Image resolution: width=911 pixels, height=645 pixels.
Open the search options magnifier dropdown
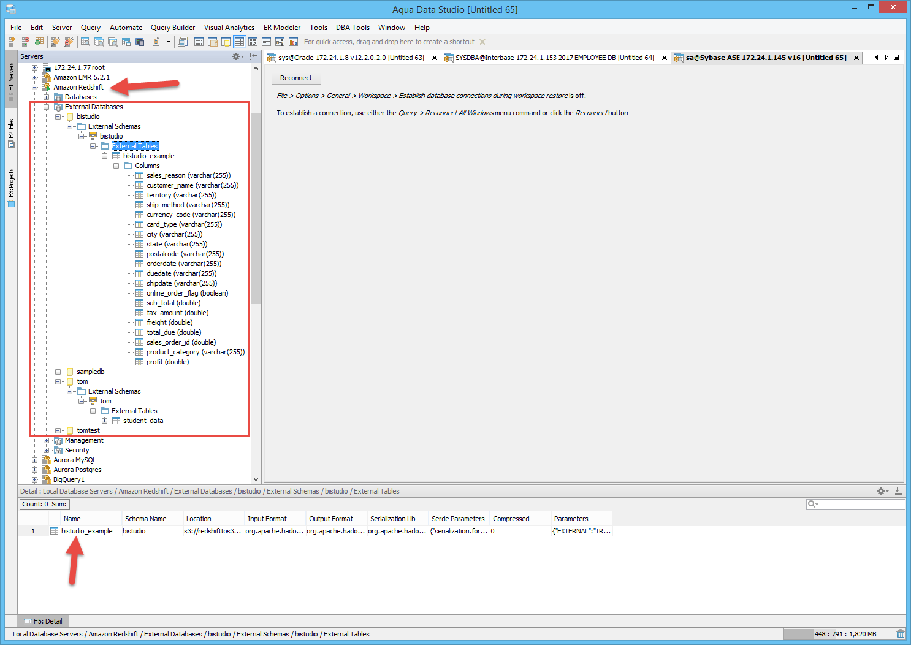click(x=813, y=504)
